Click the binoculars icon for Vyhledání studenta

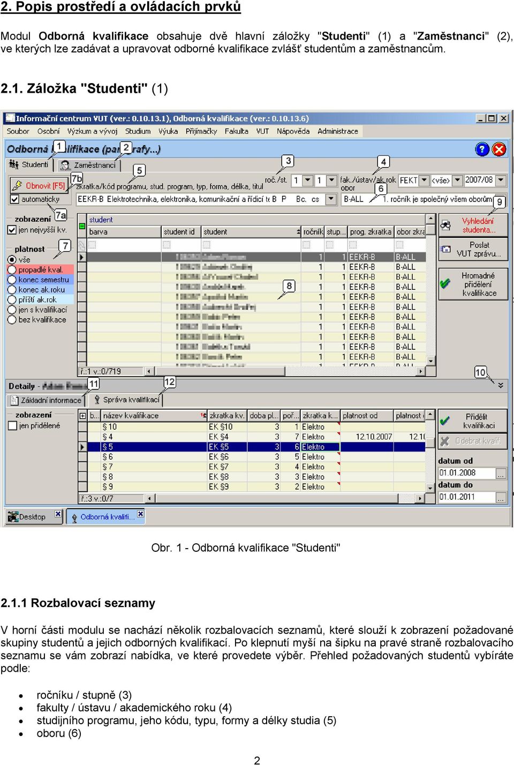(445, 226)
